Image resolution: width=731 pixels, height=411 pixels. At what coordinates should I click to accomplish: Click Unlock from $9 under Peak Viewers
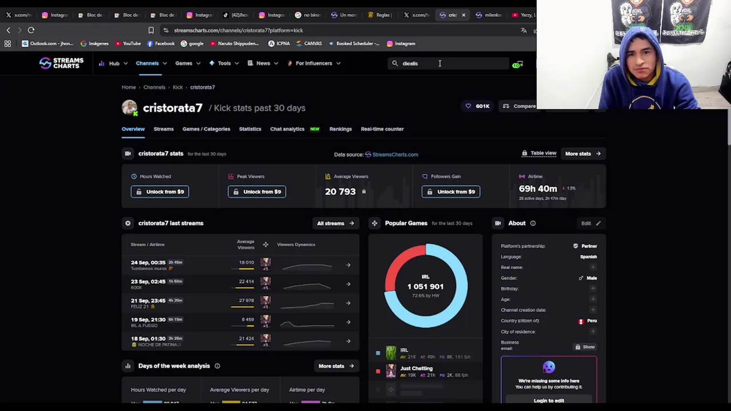pos(257,192)
